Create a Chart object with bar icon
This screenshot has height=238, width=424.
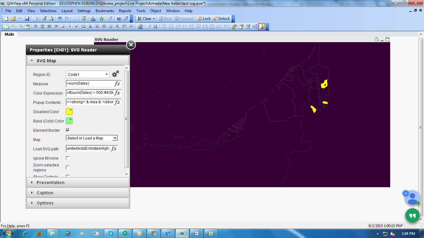(x=63, y=27)
